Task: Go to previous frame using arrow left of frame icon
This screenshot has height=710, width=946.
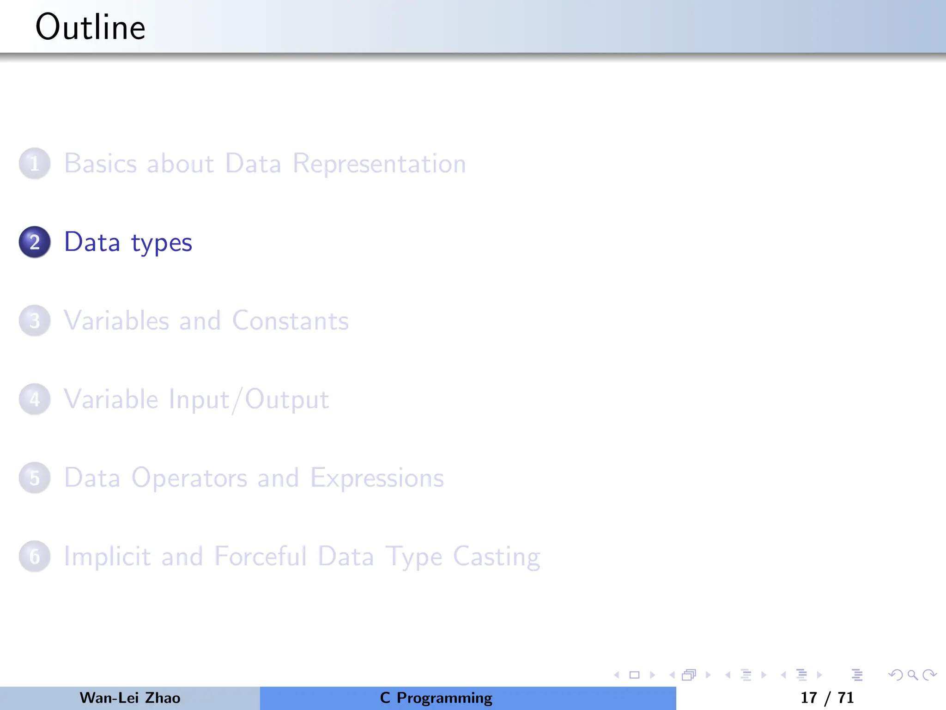Action: pyautogui.click(x=672, y=675)
